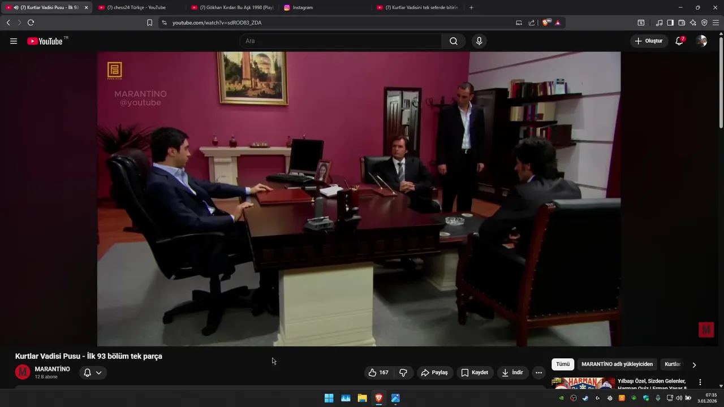Toggle the Brave sidebar panel
The height and width of the screenshot is (407, 724).
pos(670,23)
